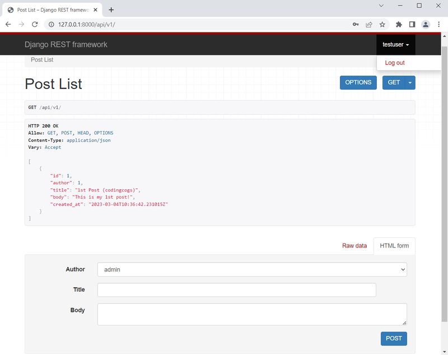The width and height of the screenshot is (448, 355).
Task: Submit form with POST button
Action: (x=394, y=338)
